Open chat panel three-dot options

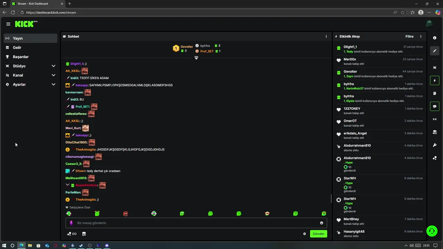[326, 36]
